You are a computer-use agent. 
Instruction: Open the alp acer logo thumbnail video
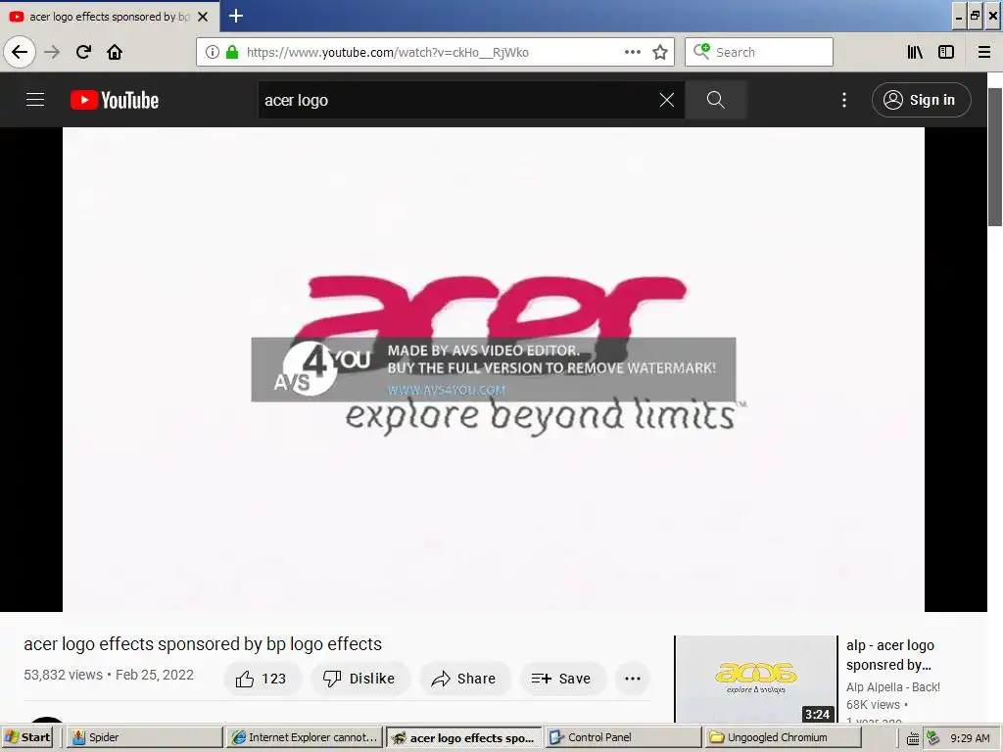coord(756,680)
